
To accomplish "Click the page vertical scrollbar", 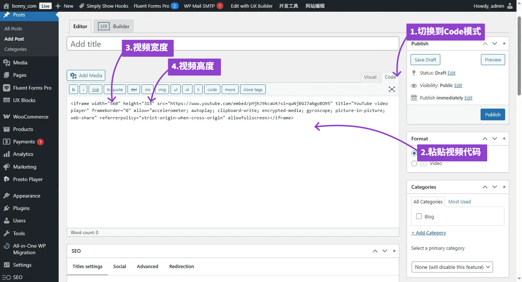I will (x=519, y=55).
